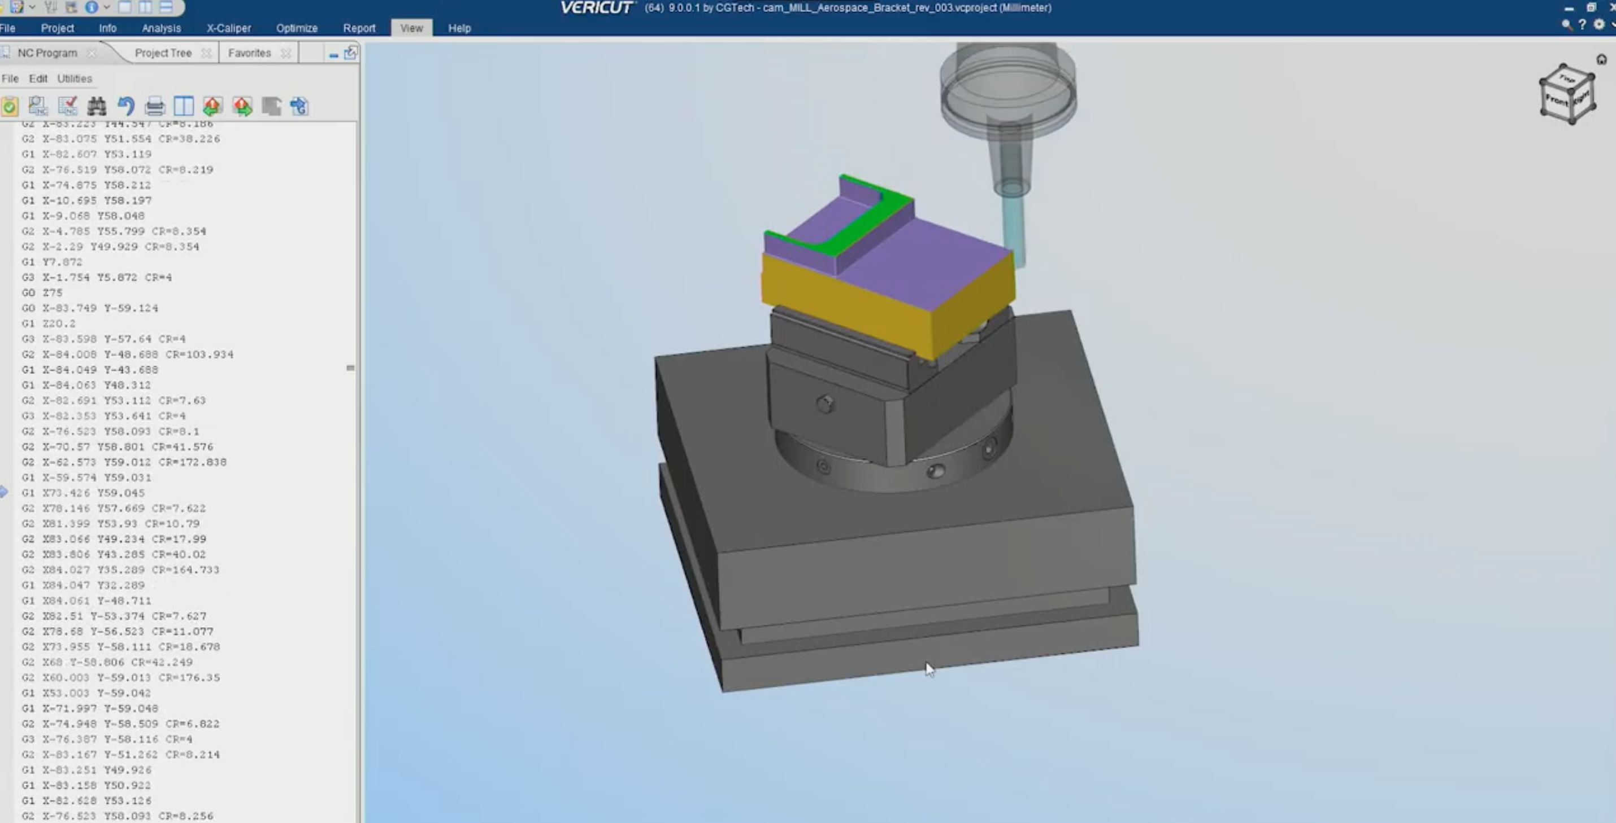Switch to two-column layout in title toolbar
The image size is (1616, 823).
(146, 7)
